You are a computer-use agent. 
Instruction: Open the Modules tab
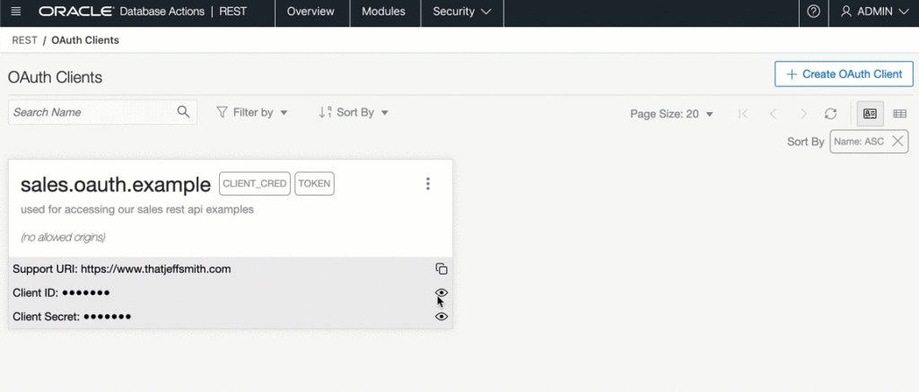click(x=383, y=13)
